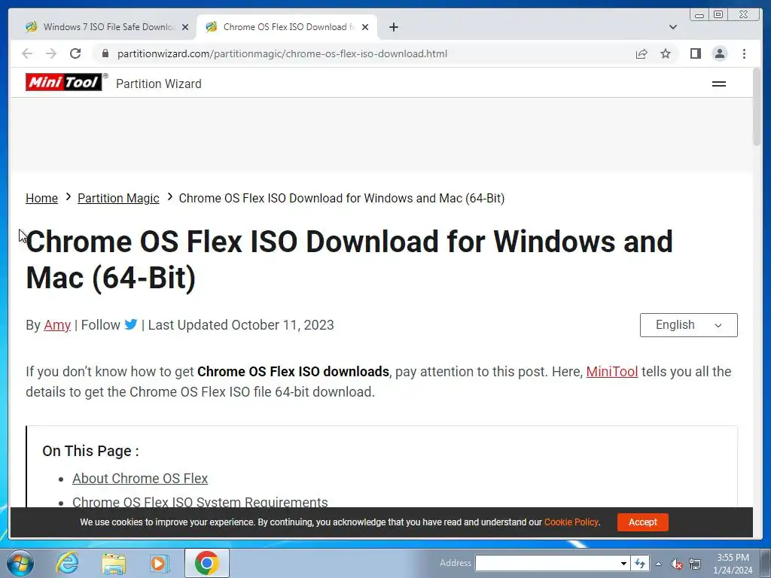Show hidden system tray icons
Screen dimensions: 771x578
pyautogui.click(x=658, y=564)
